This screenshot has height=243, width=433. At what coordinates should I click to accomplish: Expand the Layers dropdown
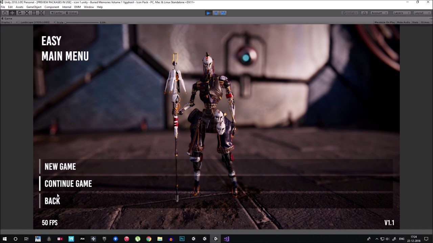coord(402,13)
